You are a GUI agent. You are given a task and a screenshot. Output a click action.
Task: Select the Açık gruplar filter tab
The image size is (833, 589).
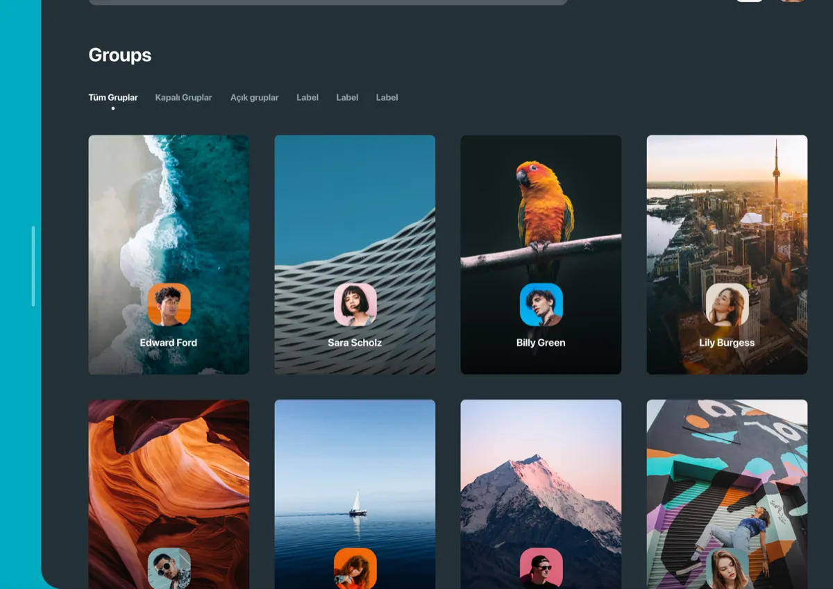click(254, 97)
